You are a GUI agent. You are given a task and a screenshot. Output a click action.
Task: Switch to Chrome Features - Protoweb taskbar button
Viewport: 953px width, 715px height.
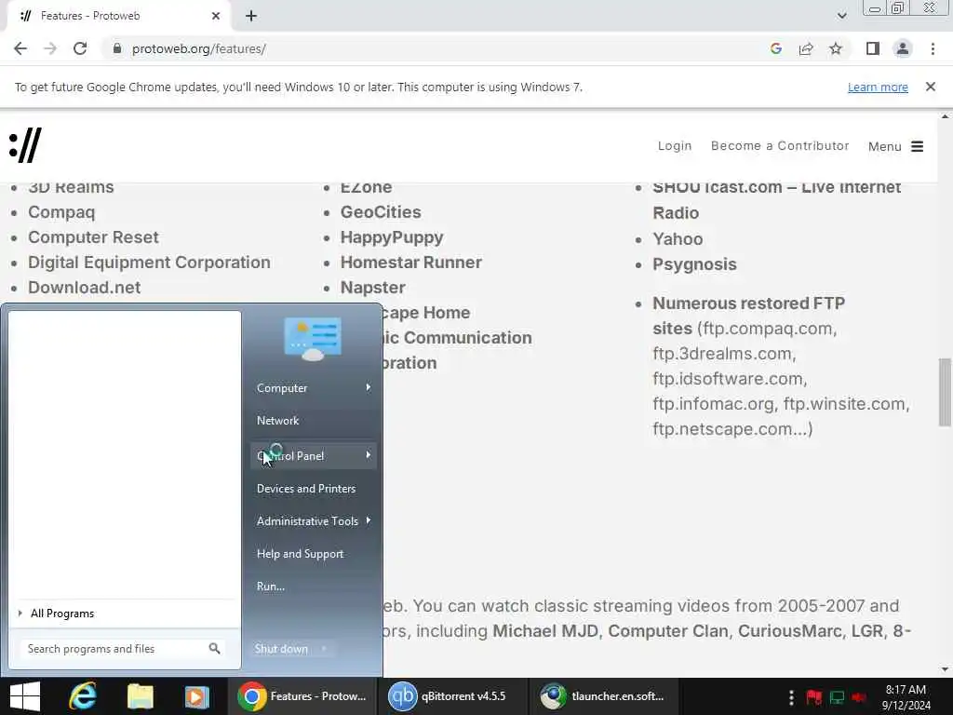(302, 696)
